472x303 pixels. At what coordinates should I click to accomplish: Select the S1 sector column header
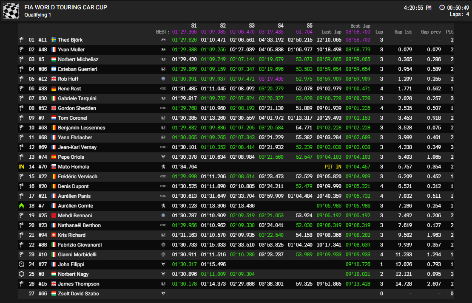coord(193,25)
